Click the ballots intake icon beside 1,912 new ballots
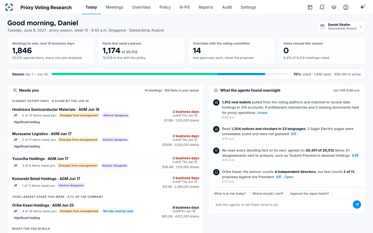This screenshot has width=373, height=233. point(216,103)
